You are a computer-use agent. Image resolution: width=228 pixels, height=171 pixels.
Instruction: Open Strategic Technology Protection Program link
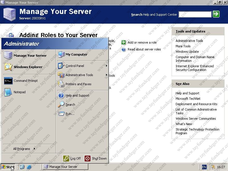(198, 131)
